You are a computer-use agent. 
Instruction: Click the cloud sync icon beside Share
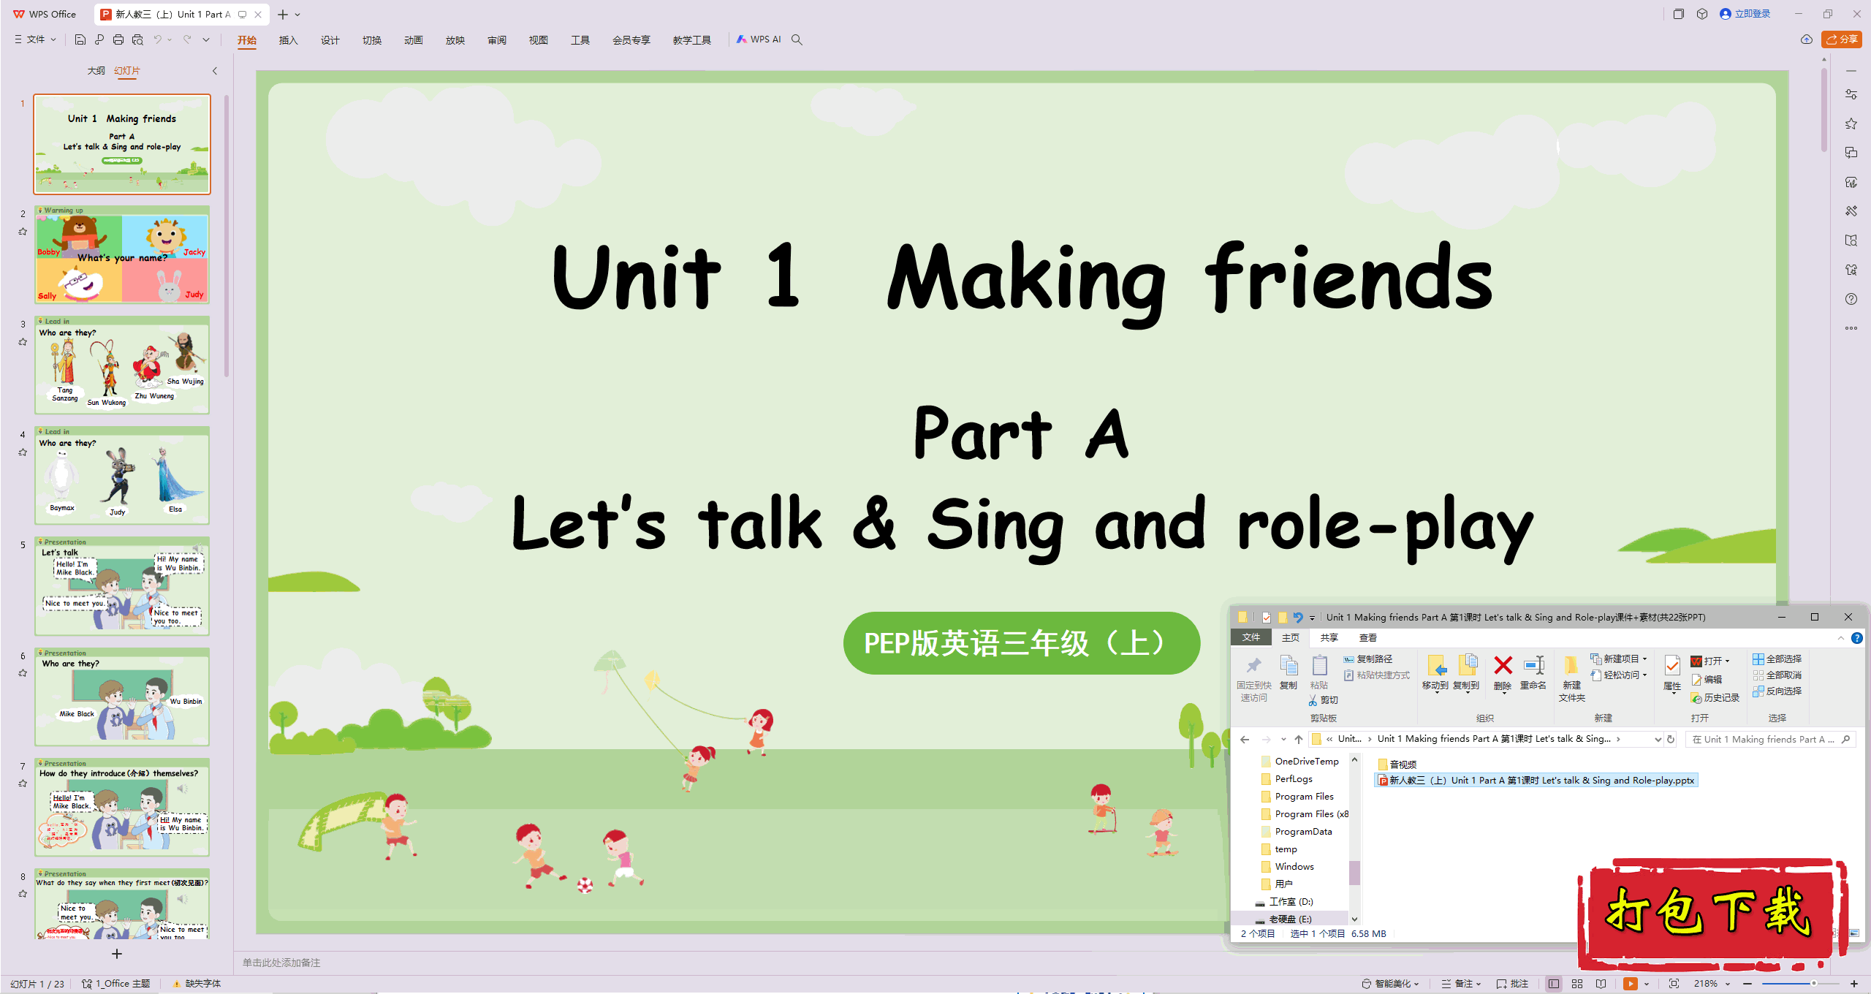tap(1807, 39)
